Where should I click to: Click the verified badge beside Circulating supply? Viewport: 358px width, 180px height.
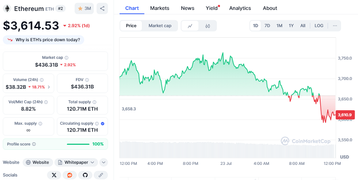(103, 124)
